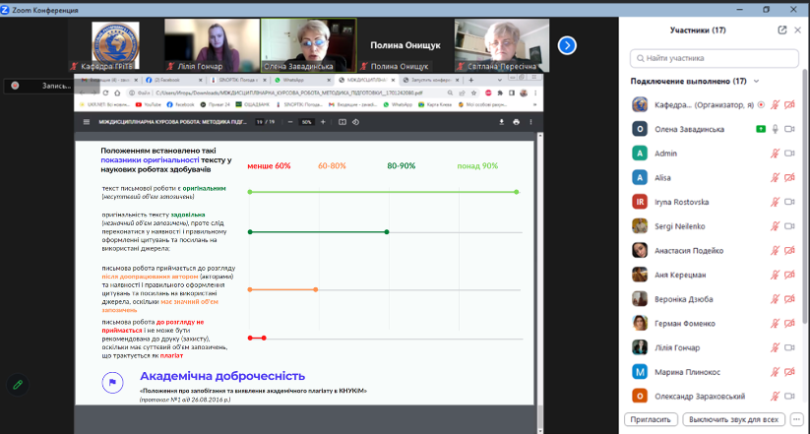Open browser tab list chevron
Screen dimensions: 810x434
coord(499,80)
